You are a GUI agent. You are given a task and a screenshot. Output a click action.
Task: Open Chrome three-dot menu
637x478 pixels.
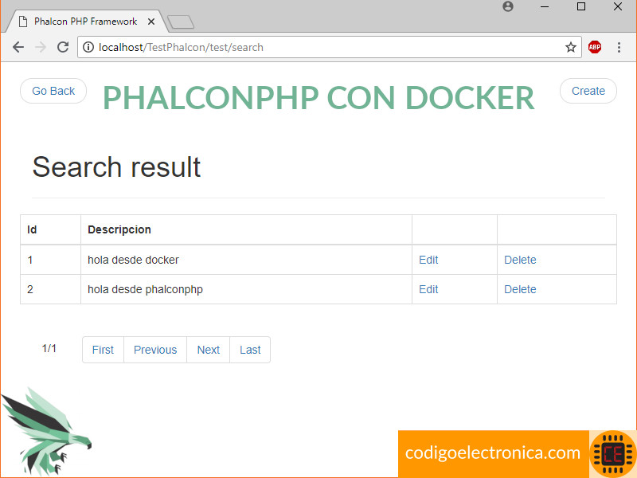(619, 47)
